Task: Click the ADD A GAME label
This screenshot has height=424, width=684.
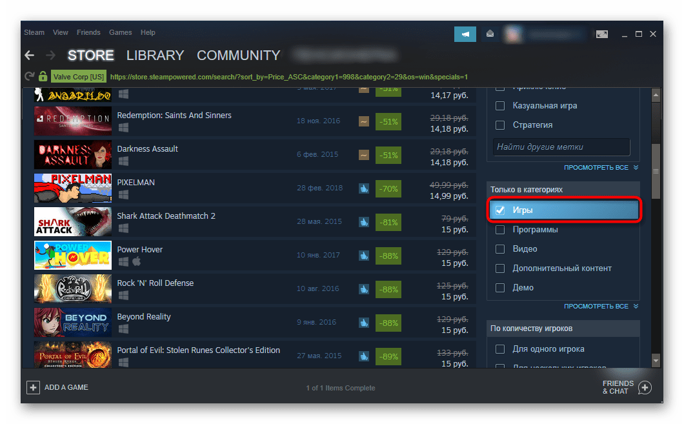Action: tap(66, 387)
